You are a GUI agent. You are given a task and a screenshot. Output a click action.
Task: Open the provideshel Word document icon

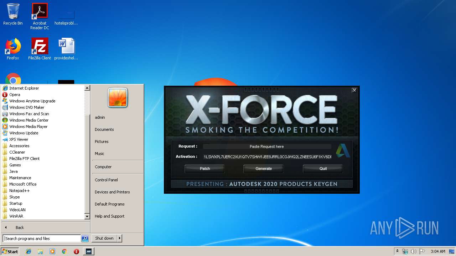point(66,49)
